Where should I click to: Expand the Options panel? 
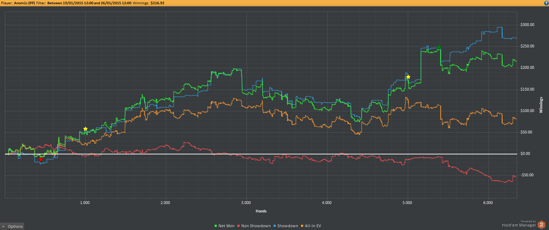12,226
